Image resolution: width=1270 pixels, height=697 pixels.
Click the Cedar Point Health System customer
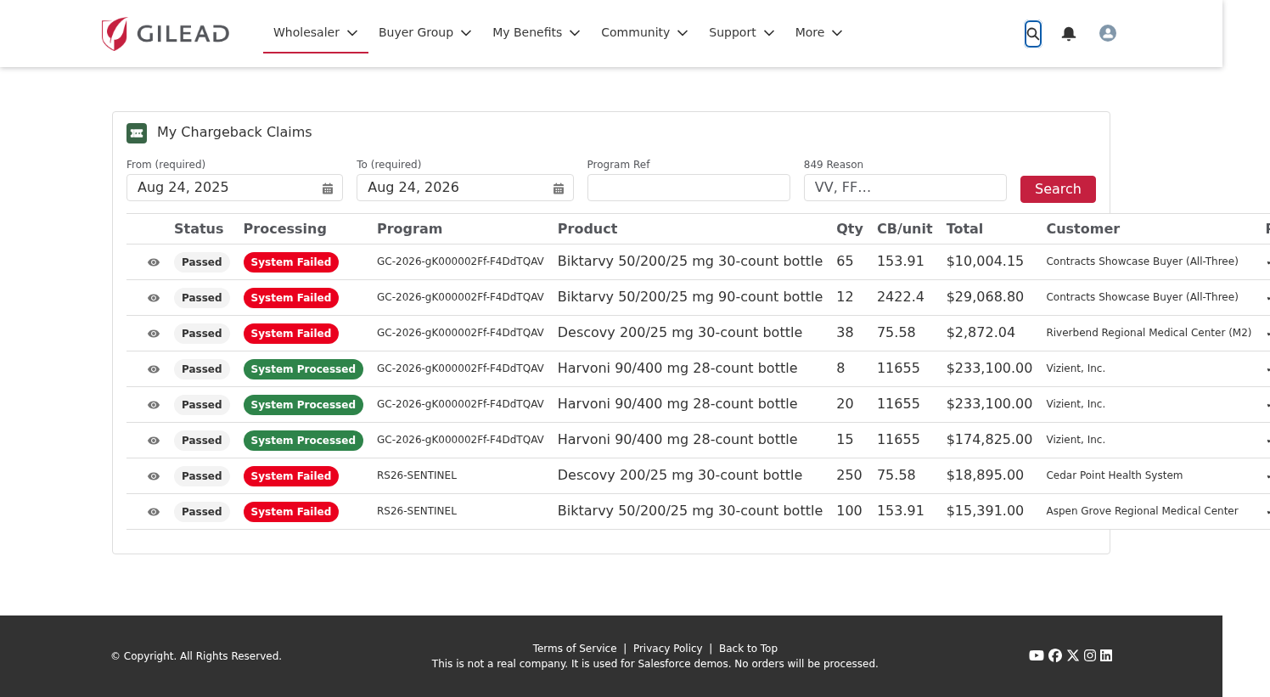[1115, 475]
